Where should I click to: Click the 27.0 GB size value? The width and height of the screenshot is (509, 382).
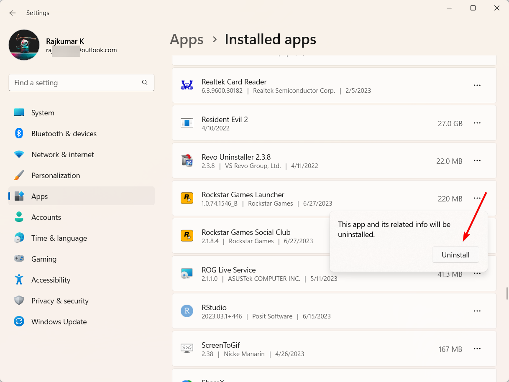pyautogui.click(x=450, y=124)
